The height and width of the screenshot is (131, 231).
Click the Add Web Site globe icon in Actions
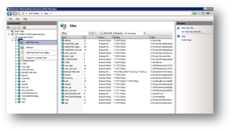click(178, 28)
